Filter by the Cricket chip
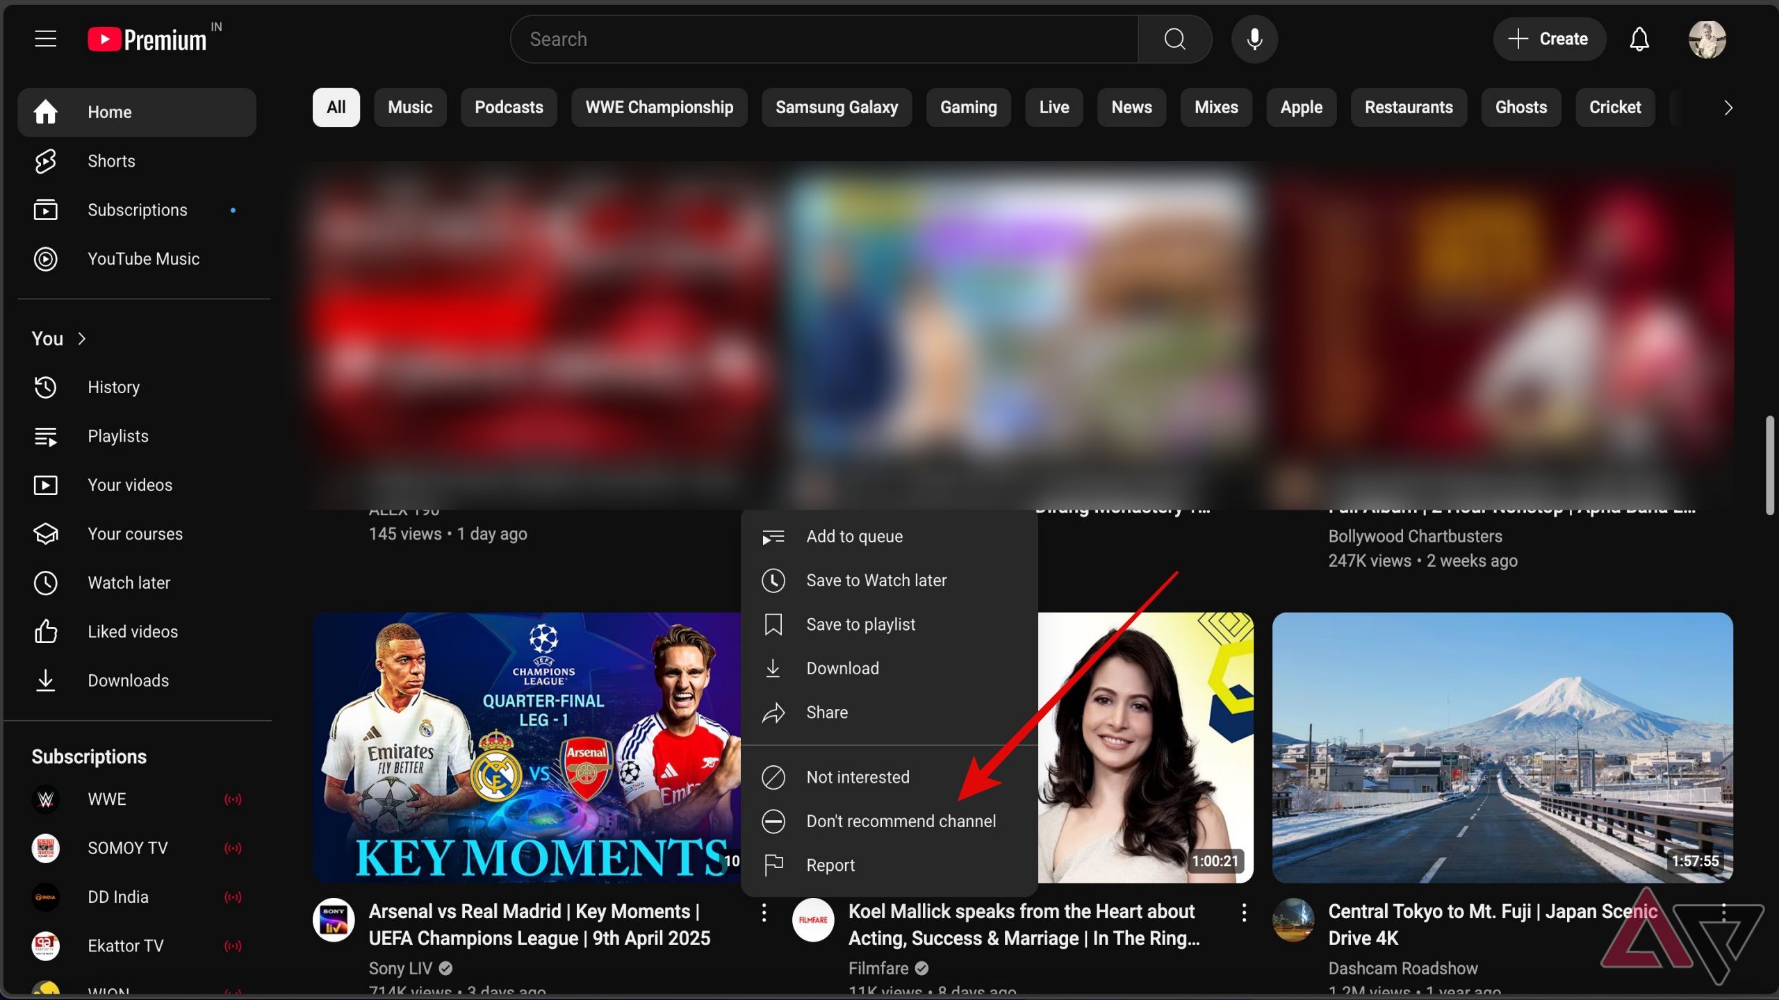Screen dimensions: 1779x1000 [x=1615, y=108]
